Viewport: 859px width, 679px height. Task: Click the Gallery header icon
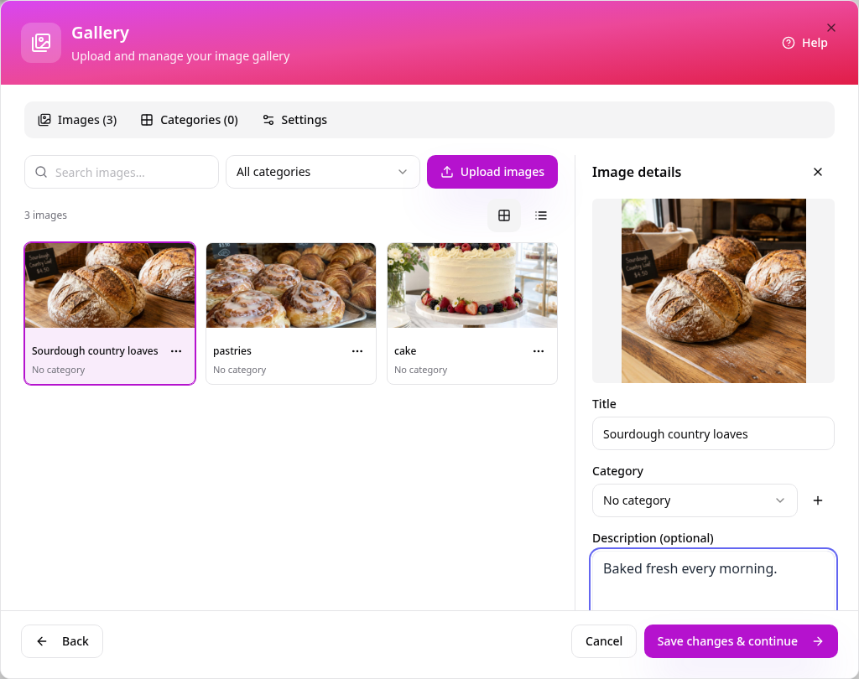(x=41, y=43)
